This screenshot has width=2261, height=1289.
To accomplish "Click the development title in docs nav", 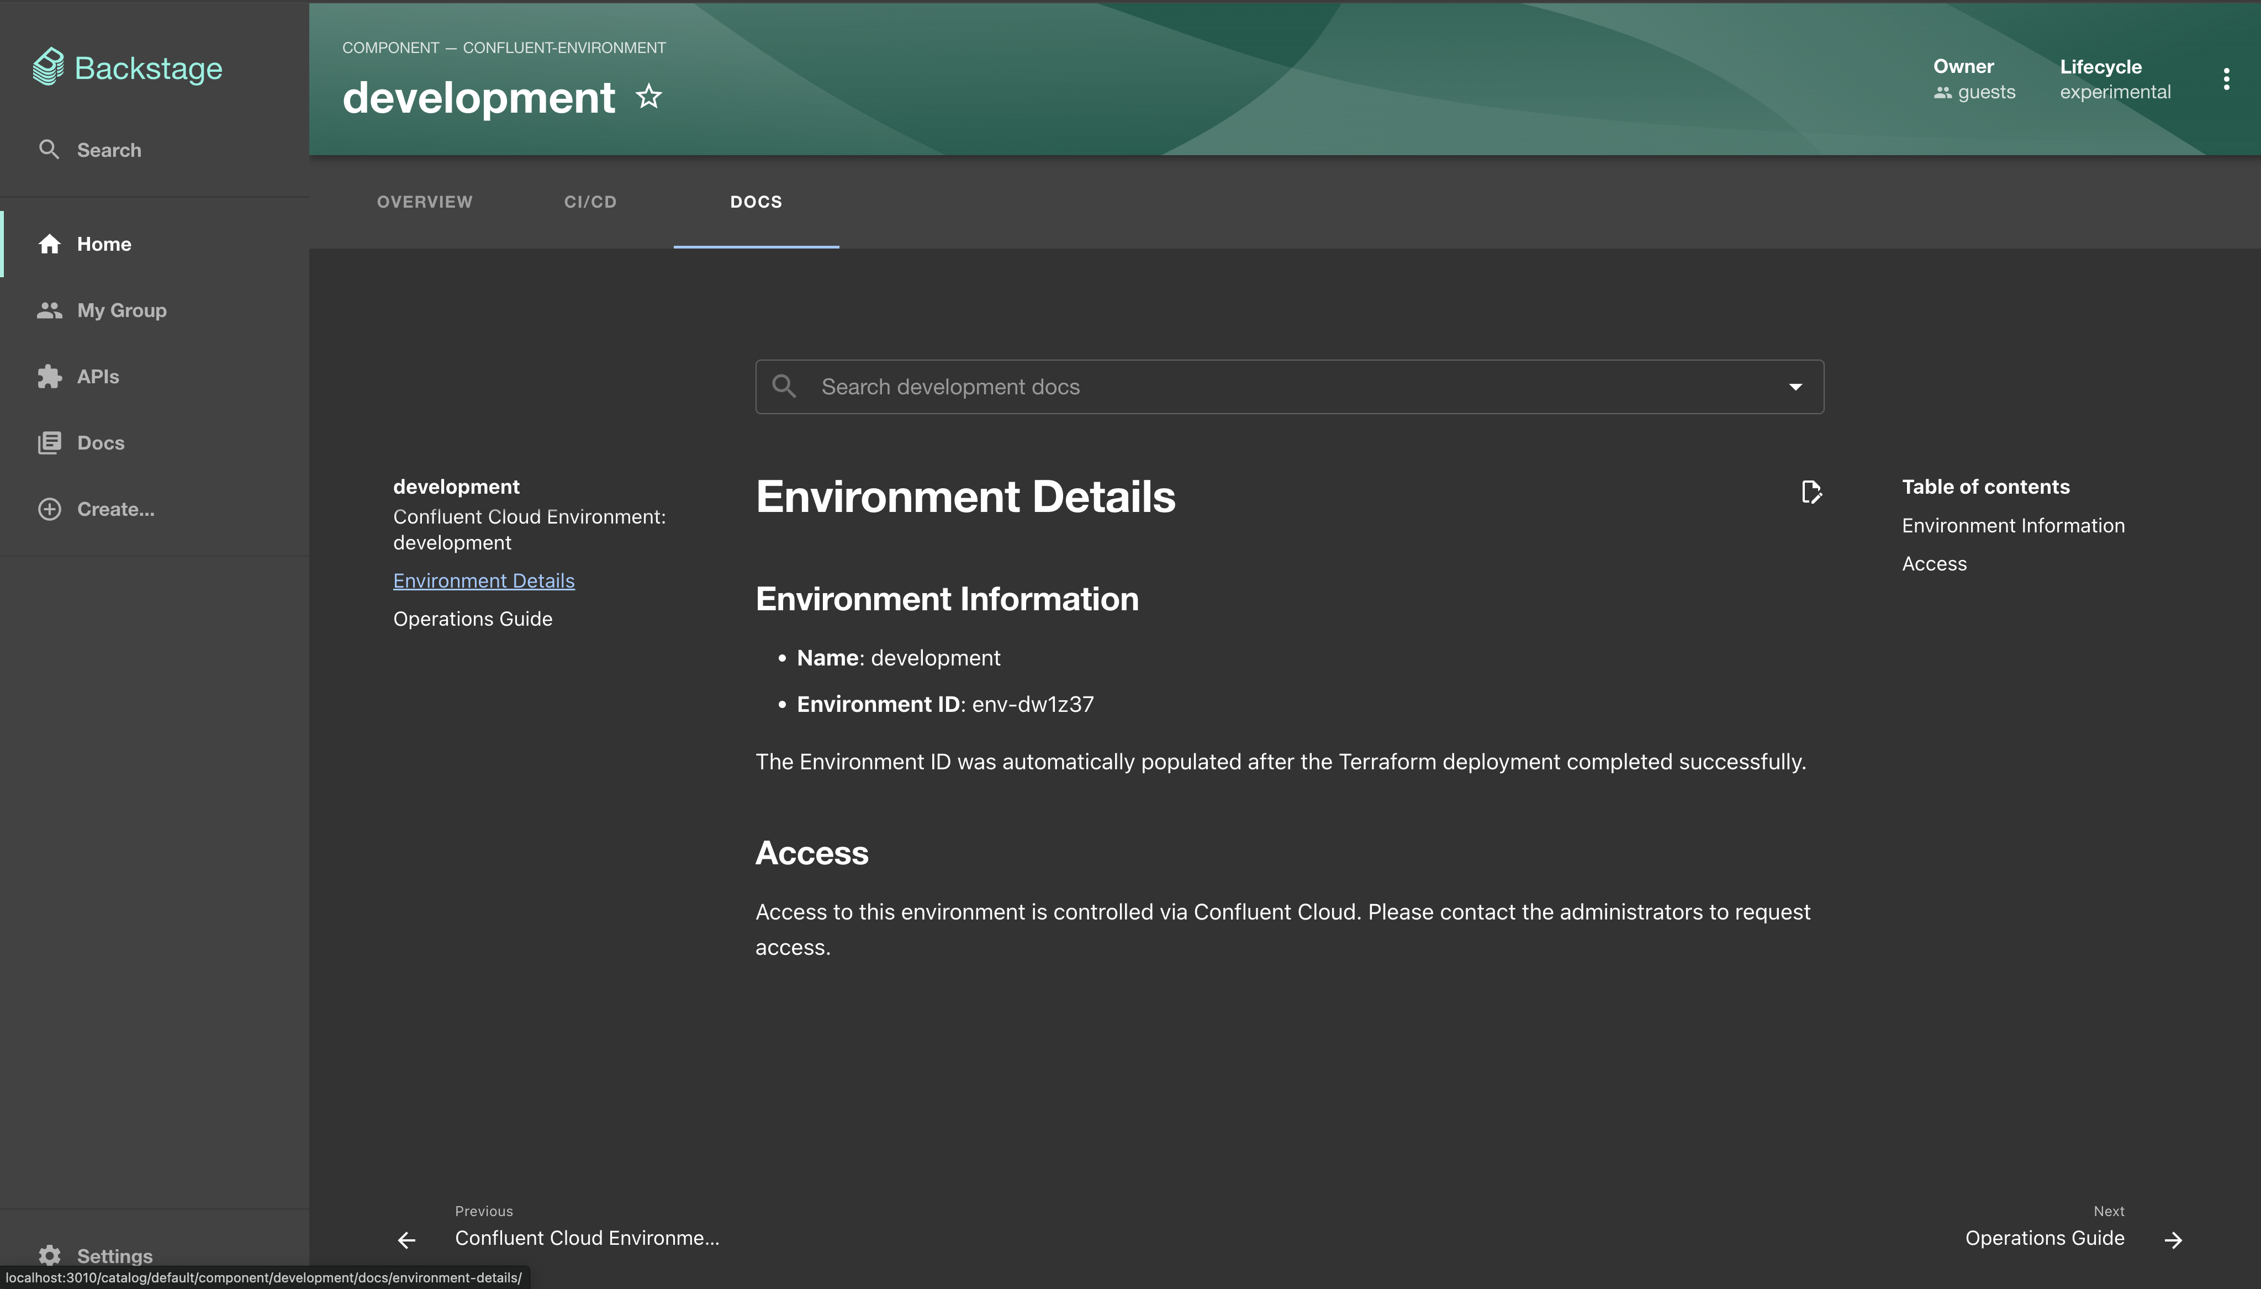I will click(456, 486).
